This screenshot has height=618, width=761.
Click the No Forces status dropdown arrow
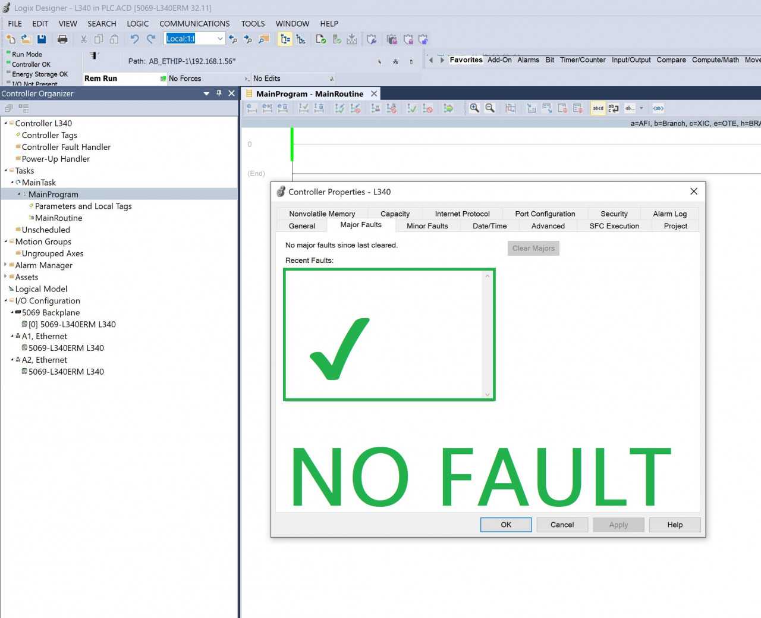[x=247, y=79]
